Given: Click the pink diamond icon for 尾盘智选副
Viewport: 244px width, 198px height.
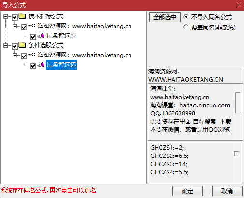Looking at the screenshot, I should (x=43, y=36).
